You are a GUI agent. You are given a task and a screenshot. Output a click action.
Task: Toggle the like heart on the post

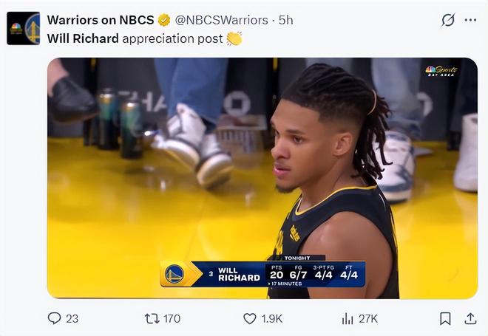250,318
